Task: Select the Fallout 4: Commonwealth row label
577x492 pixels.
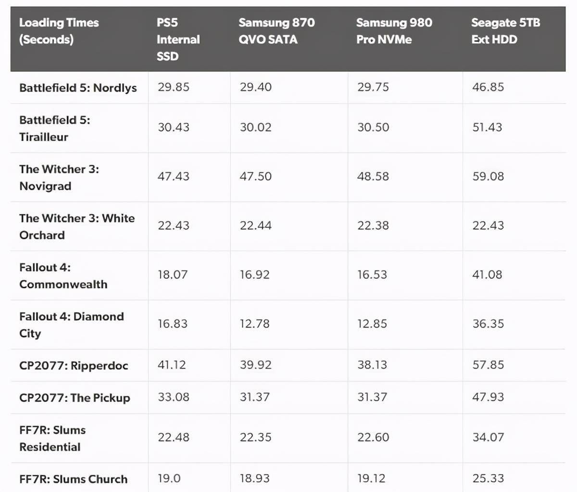Action: coord(63,275)
